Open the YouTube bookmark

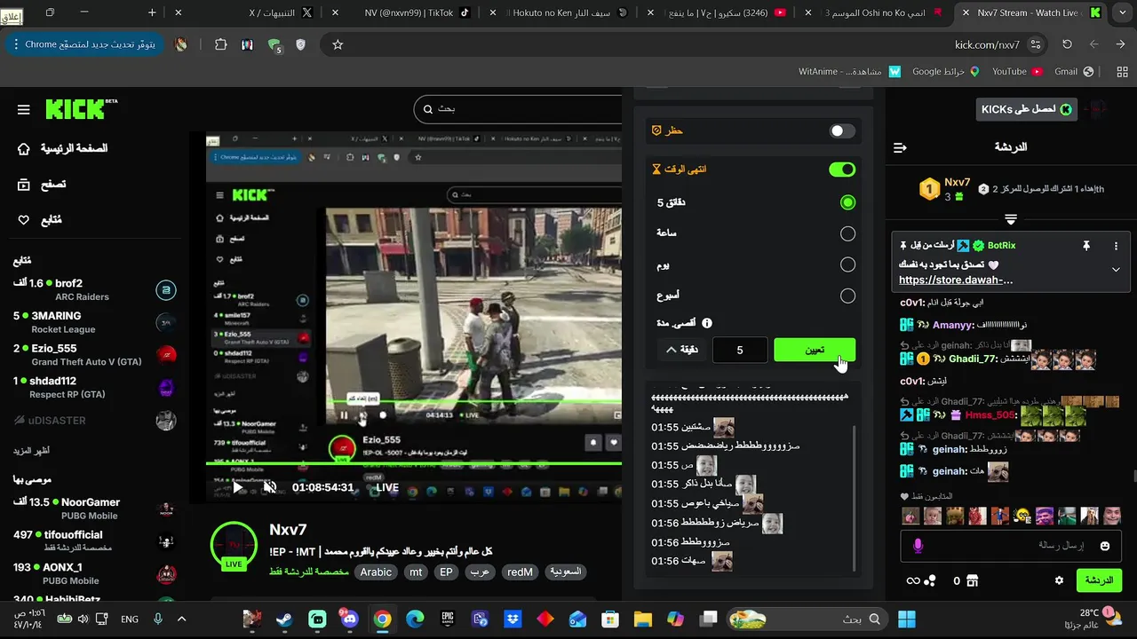pos(1017,71)
